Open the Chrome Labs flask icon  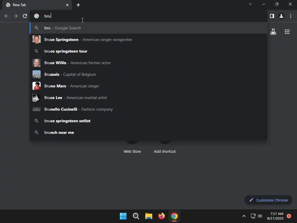pos(273,32)
